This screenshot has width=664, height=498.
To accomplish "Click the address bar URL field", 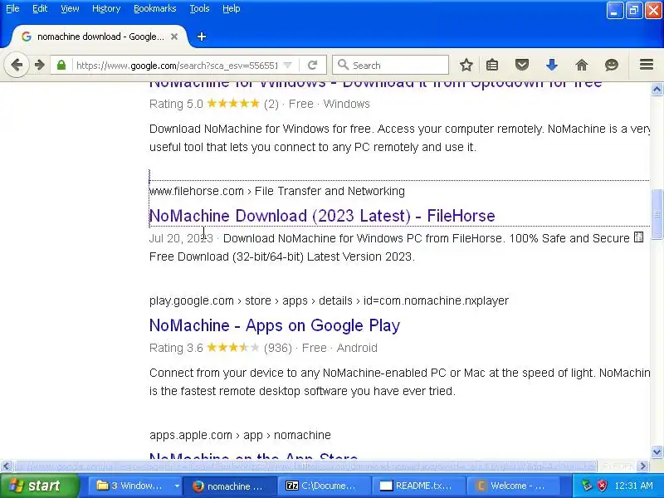I will point(177,66).
